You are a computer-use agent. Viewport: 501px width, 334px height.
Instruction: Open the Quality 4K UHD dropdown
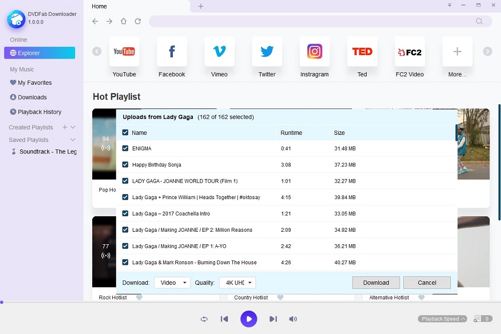[237, 282]
